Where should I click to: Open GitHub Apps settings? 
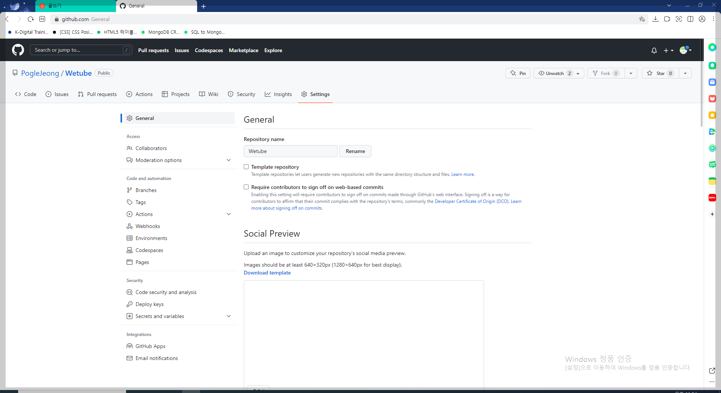coord(179,346)
